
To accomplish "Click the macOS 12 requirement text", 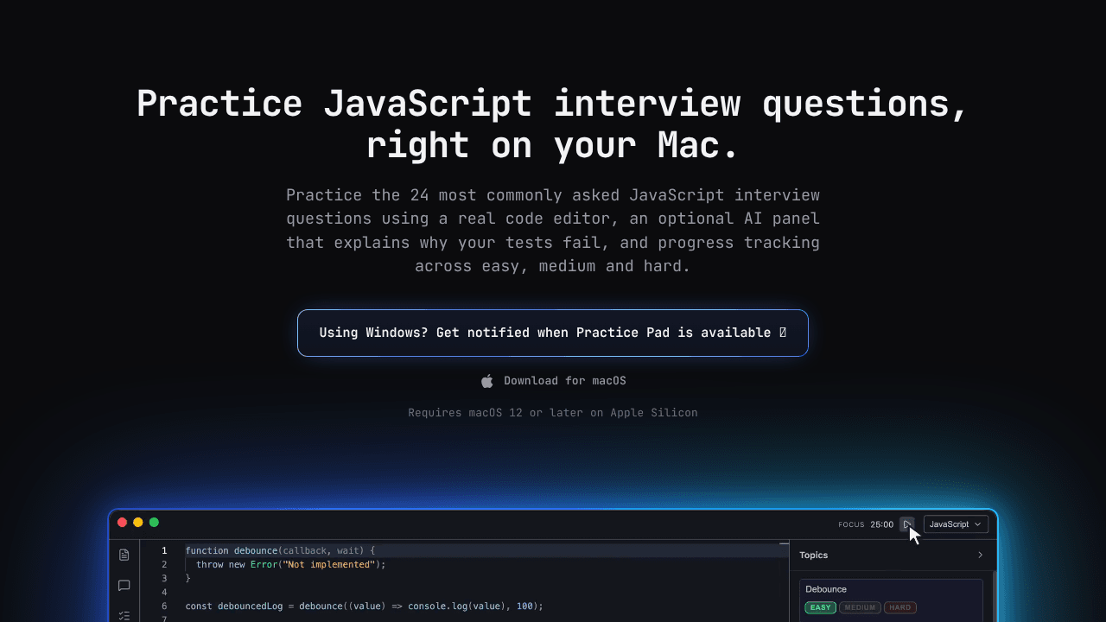I will 553,413.
